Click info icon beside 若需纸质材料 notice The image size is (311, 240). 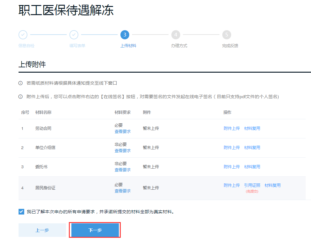coord(20,83)
